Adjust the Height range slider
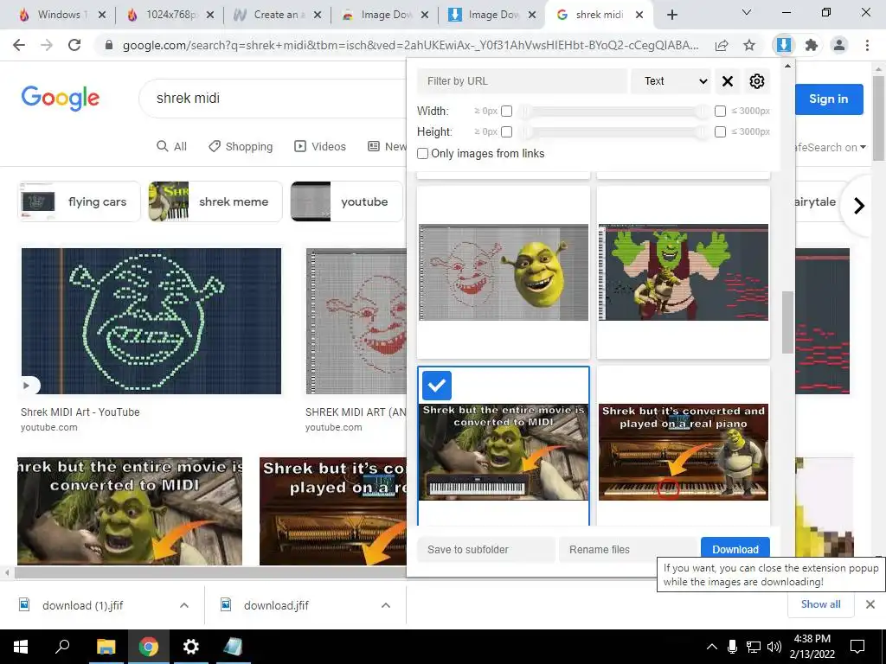The height and width of the screenshot is (664, 886). pyautogui.click(x=613, y=131)
